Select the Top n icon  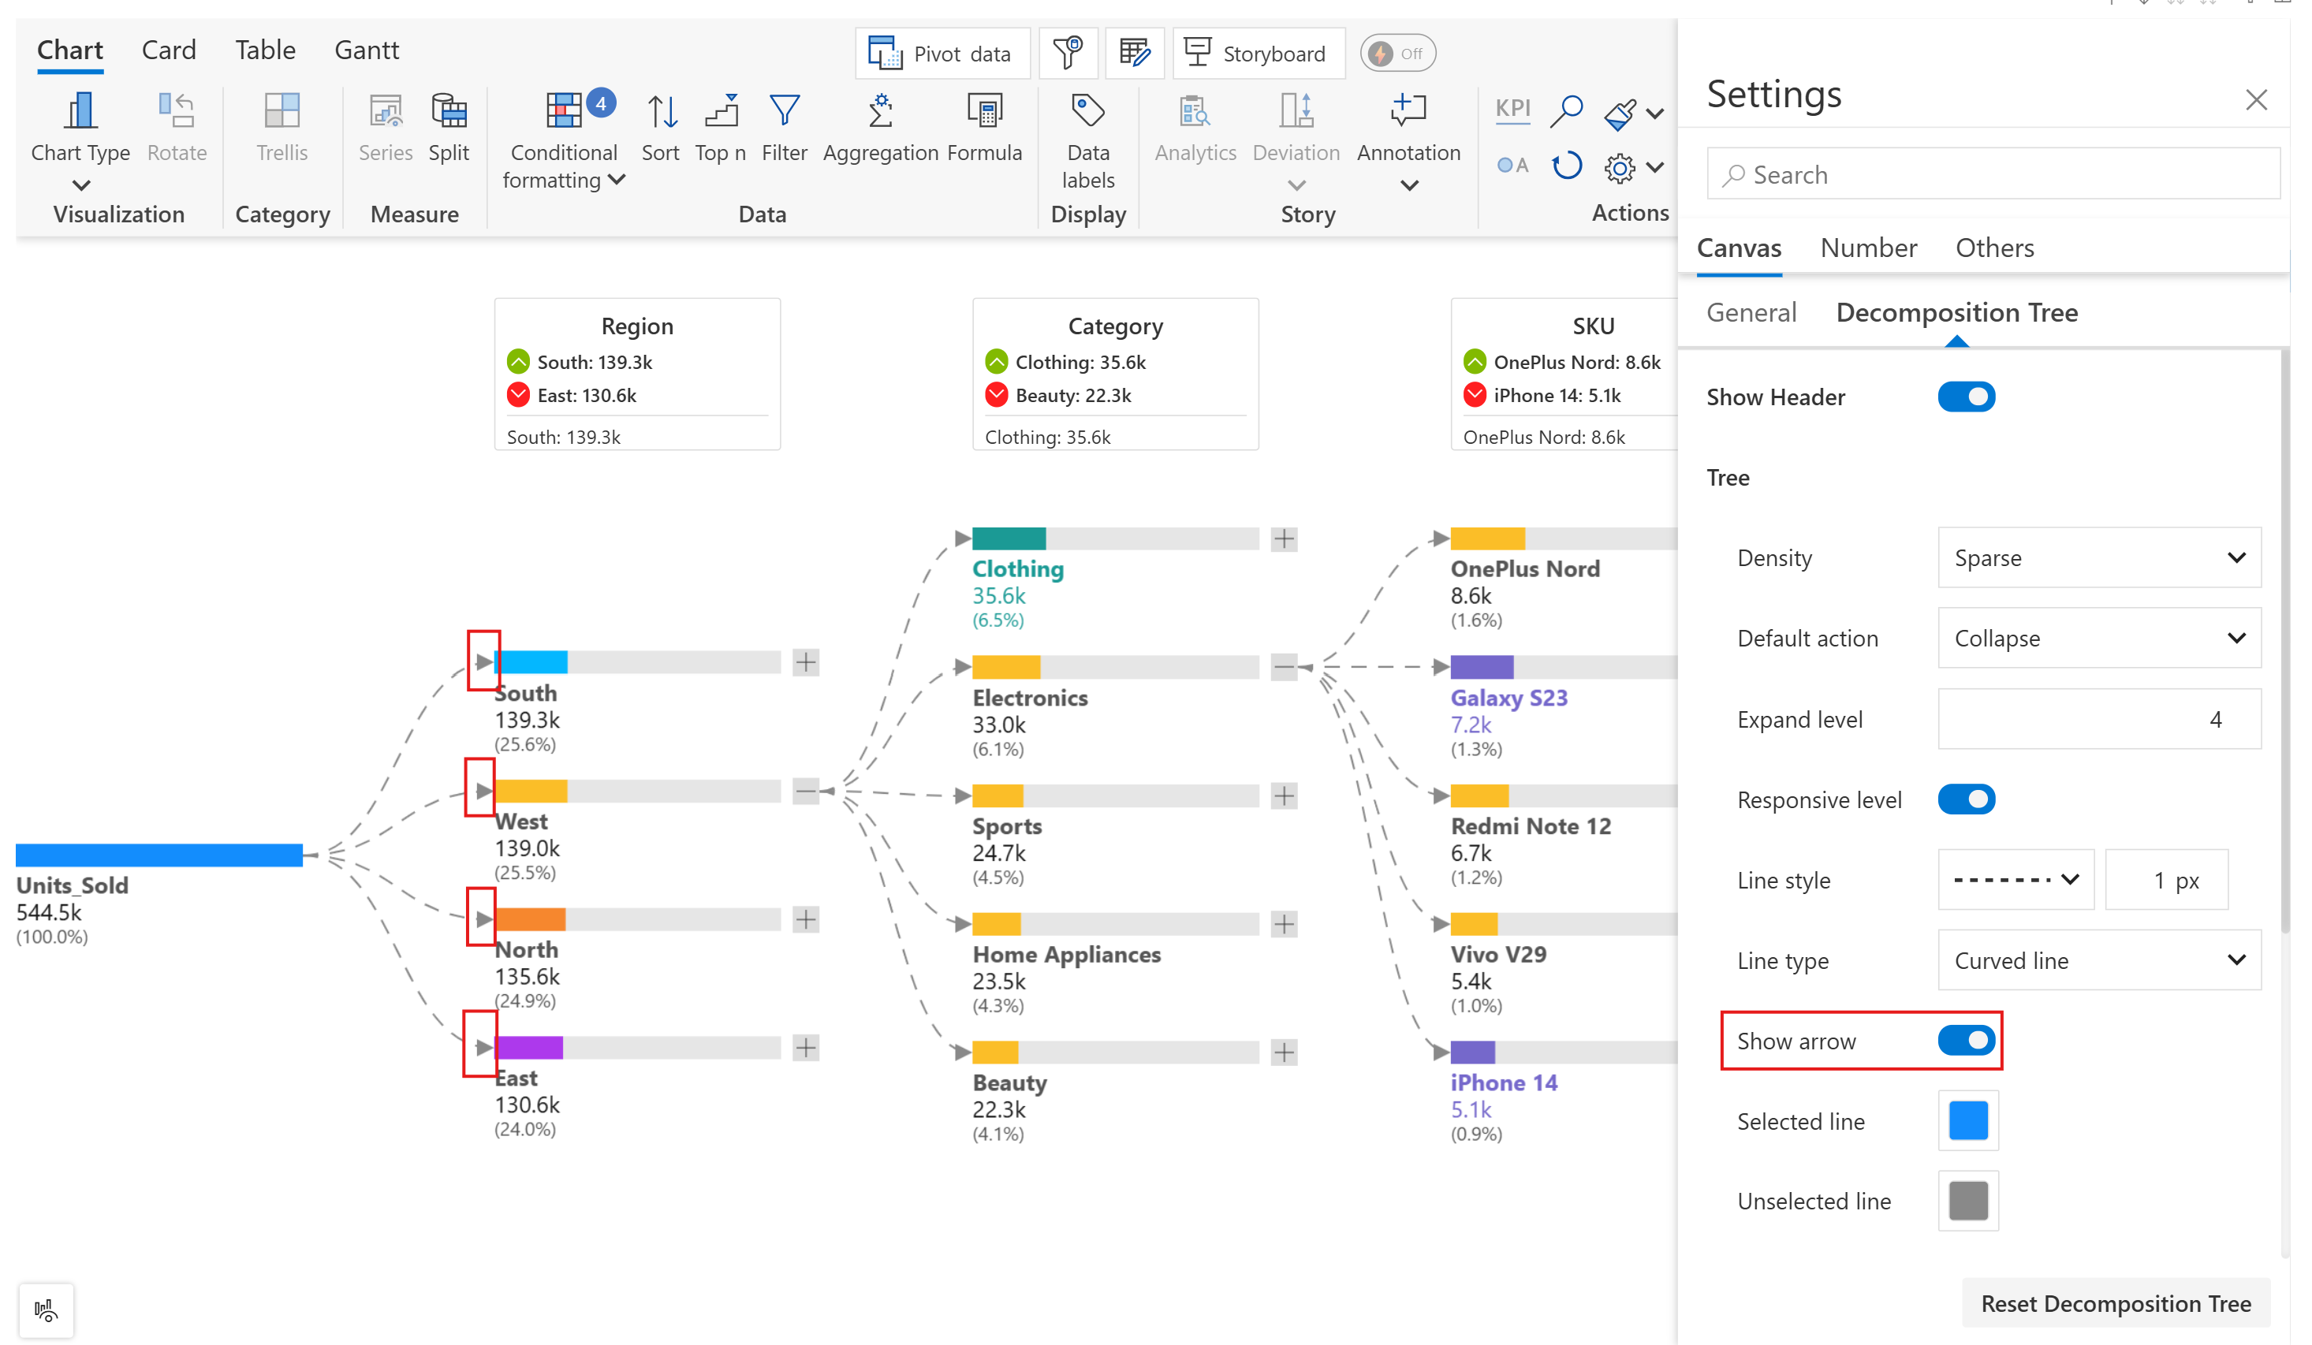coord(722,113)
